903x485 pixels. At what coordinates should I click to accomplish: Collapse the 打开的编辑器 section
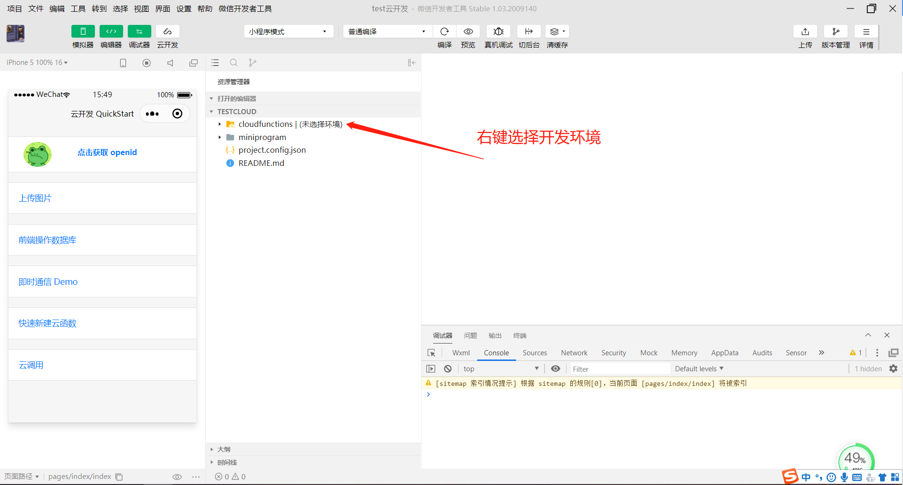pyautogui.click(x=211, y=99)
